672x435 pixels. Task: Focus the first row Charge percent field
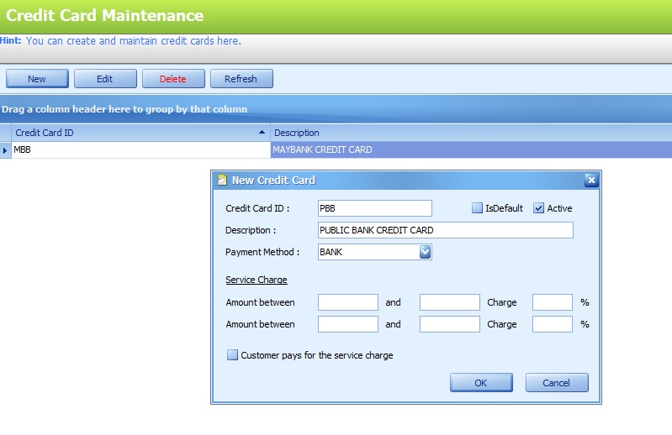[553, 302]
